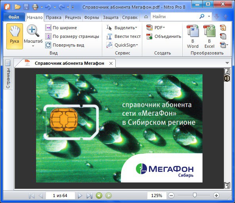Collapse the ribbon with chevron

146,17
